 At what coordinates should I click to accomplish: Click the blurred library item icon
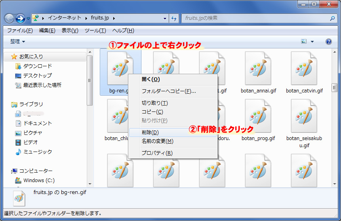tap(18, 114)
